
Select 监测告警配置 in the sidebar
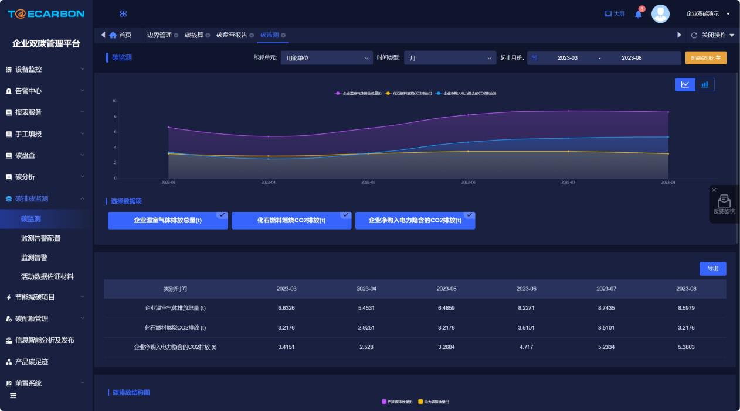click(40, 238)
